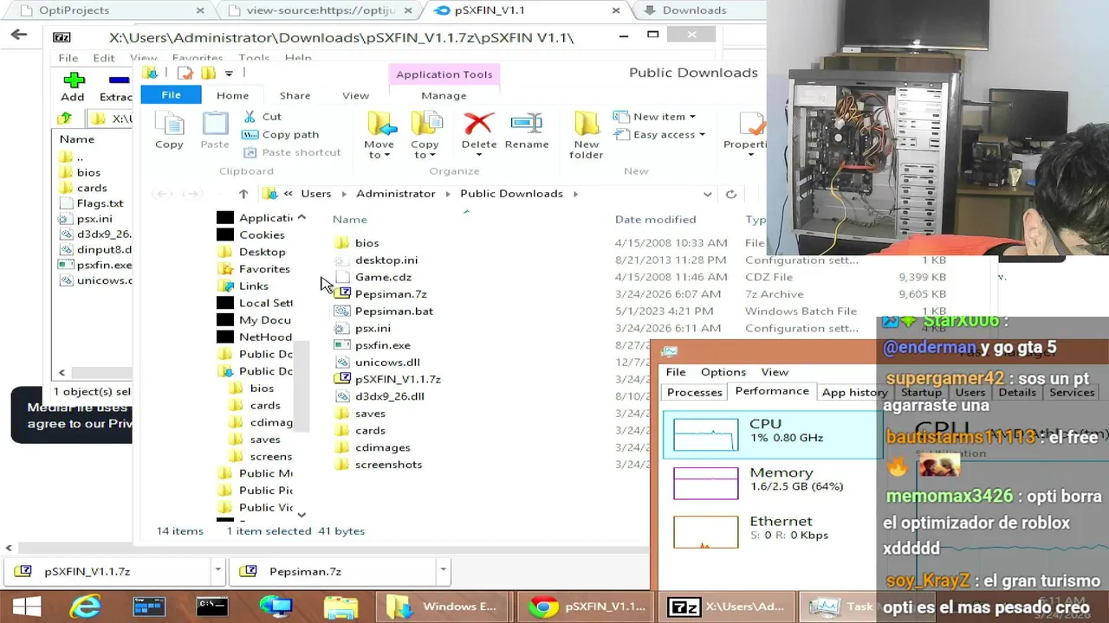This screenshot has height=623, width=1109.
Task: Open pSXFIN_V1.1.7z download options arrow
Action: click(217, 570)
